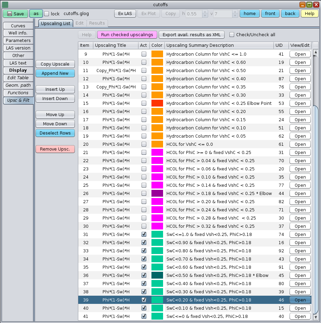Click the Copy Upscale button

point(55,64)
